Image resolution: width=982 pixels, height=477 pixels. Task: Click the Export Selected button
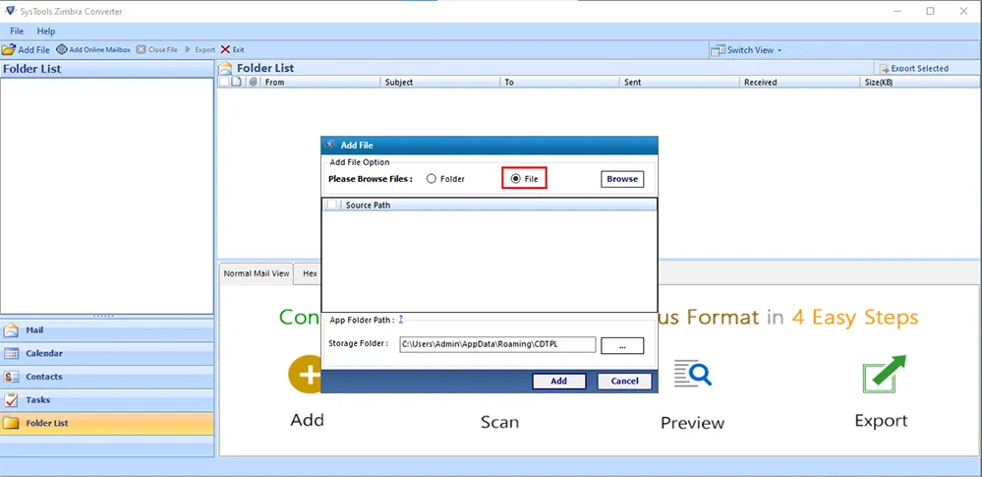pyautogui.click(x=914, y=68)
